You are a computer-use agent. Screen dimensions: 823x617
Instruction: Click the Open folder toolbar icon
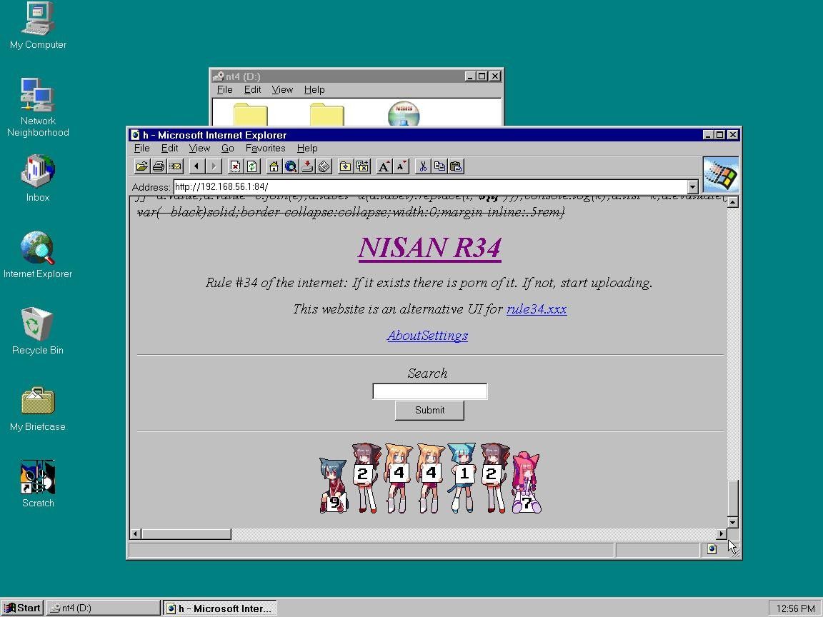pos(141,167)
